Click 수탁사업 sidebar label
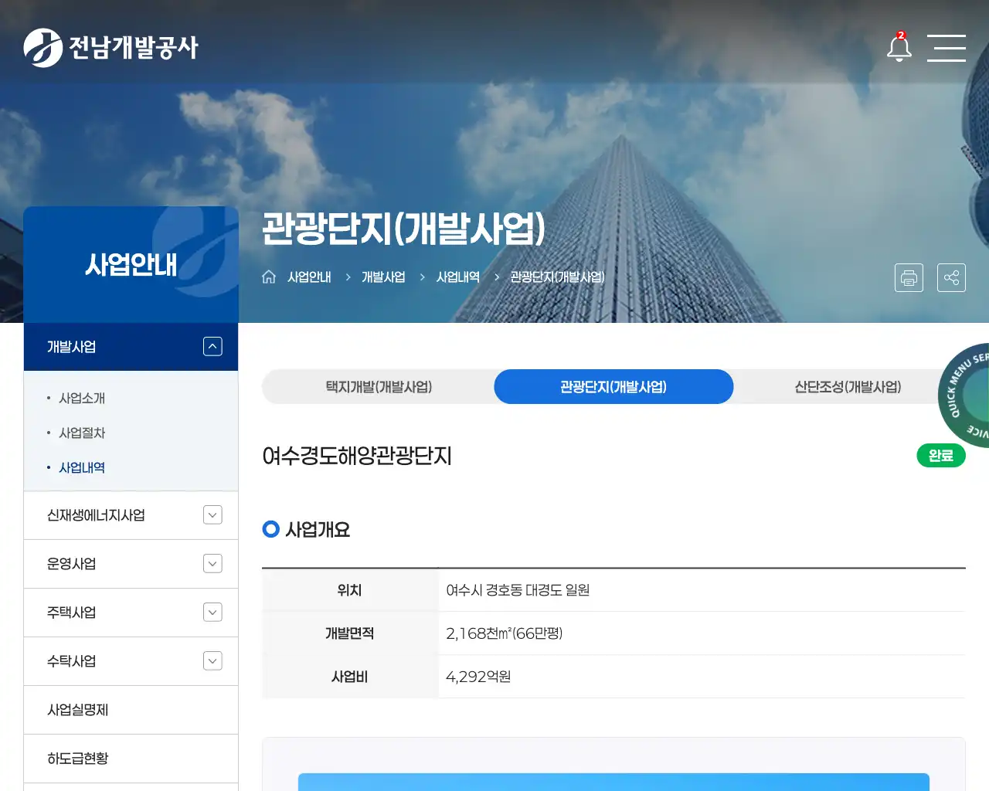The image size is (989, 791). click(x=71, y=661)
